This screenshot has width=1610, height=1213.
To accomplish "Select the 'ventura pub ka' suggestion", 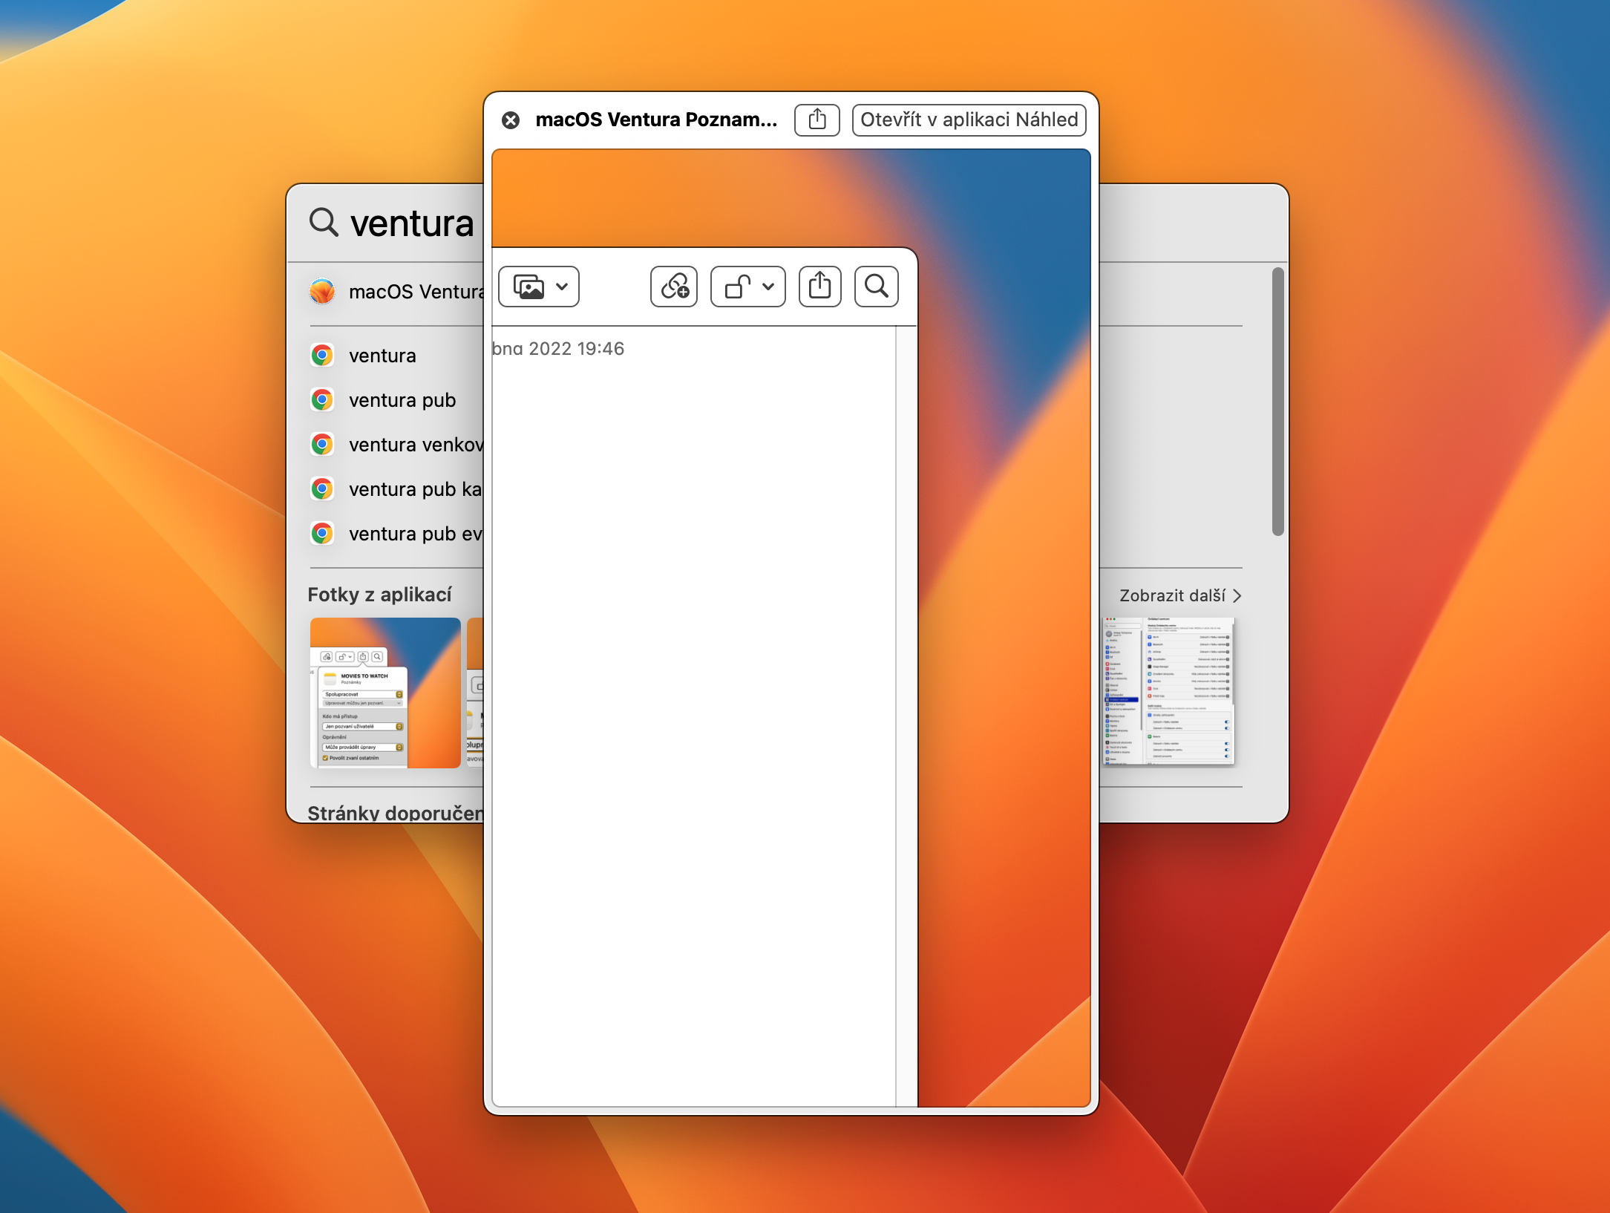I will 414,489.
